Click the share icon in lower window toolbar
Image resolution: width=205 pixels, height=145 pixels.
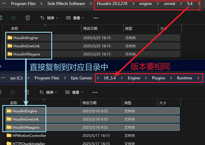click(13, 92)
